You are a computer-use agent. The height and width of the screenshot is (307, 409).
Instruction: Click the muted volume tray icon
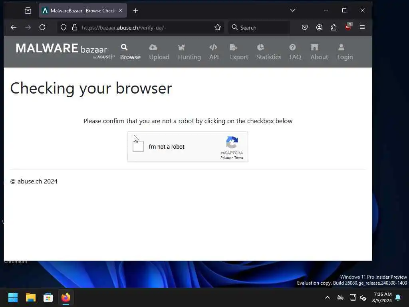(x=363, y=297)
